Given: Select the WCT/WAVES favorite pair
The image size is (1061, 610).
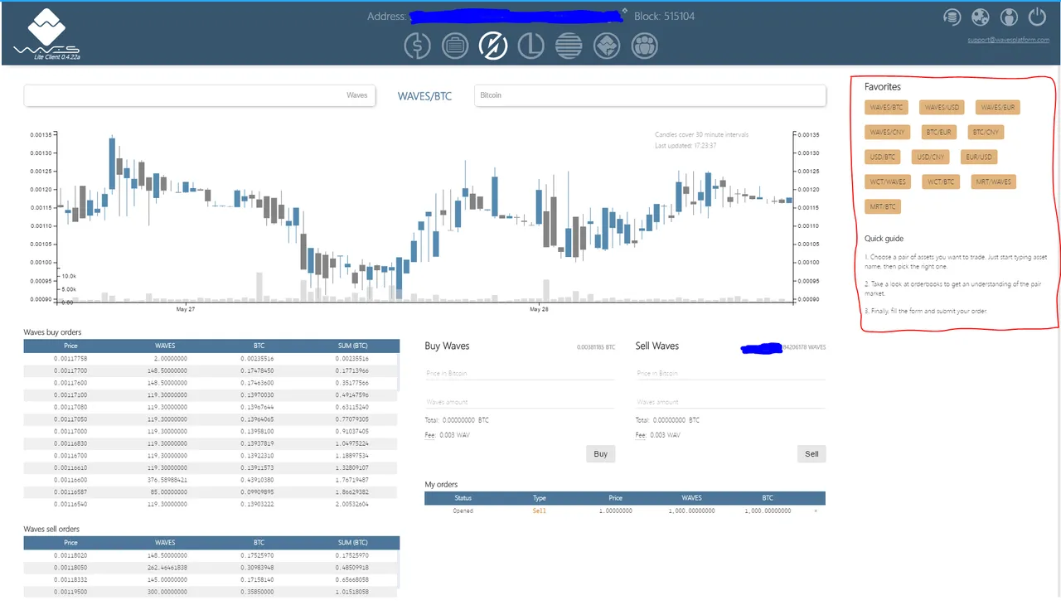Looking at the screenshot, I should (889, 182).
